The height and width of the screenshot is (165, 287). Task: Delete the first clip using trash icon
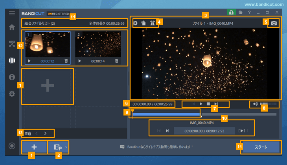(x=66, y=61)
